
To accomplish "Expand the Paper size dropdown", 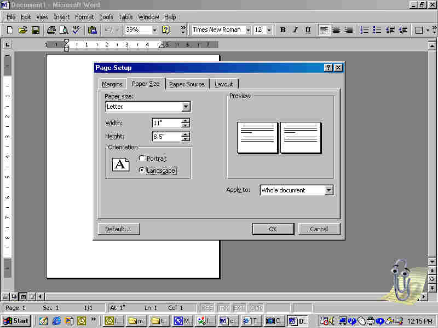I will 186,107.
